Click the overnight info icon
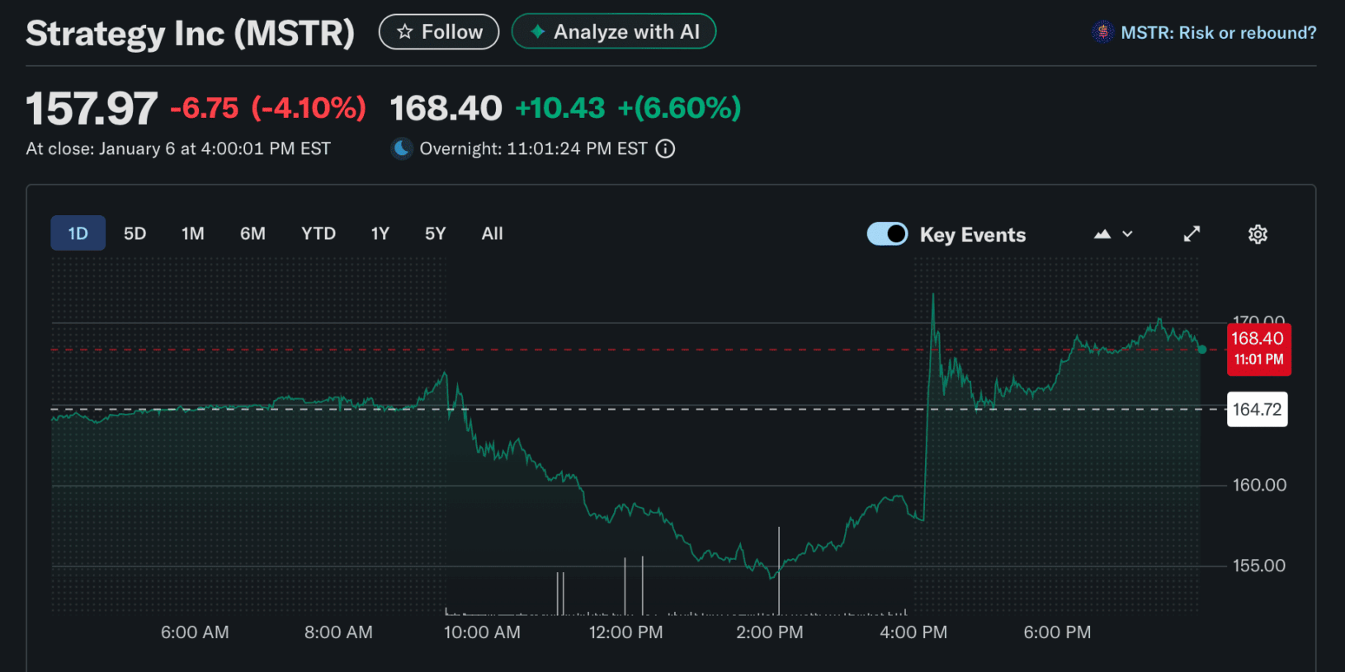The image size is (1345, 672). [665, 148]
